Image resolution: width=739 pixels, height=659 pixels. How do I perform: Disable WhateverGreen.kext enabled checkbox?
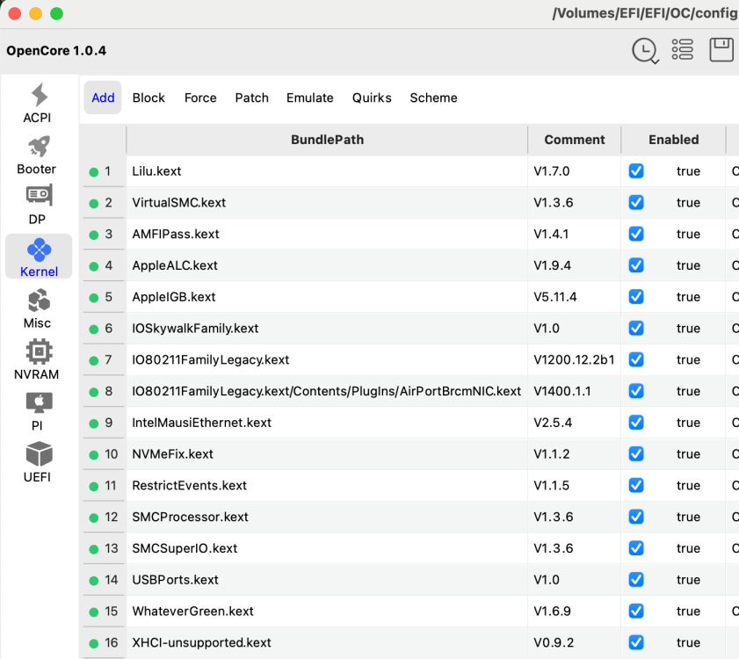(636, 611)
